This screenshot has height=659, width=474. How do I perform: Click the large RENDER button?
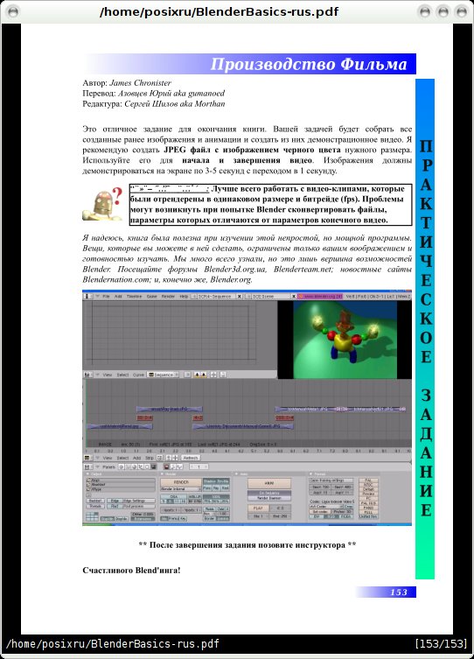[181, 482]
